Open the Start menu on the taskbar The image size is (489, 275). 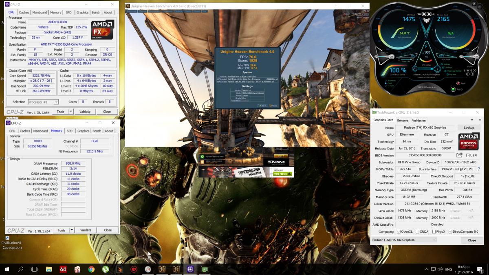click(x=7, y=269)
